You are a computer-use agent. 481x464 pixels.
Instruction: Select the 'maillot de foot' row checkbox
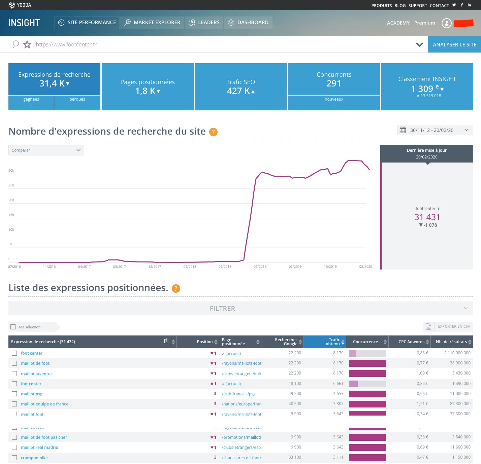pyautogui.click(x=14, y=363)
